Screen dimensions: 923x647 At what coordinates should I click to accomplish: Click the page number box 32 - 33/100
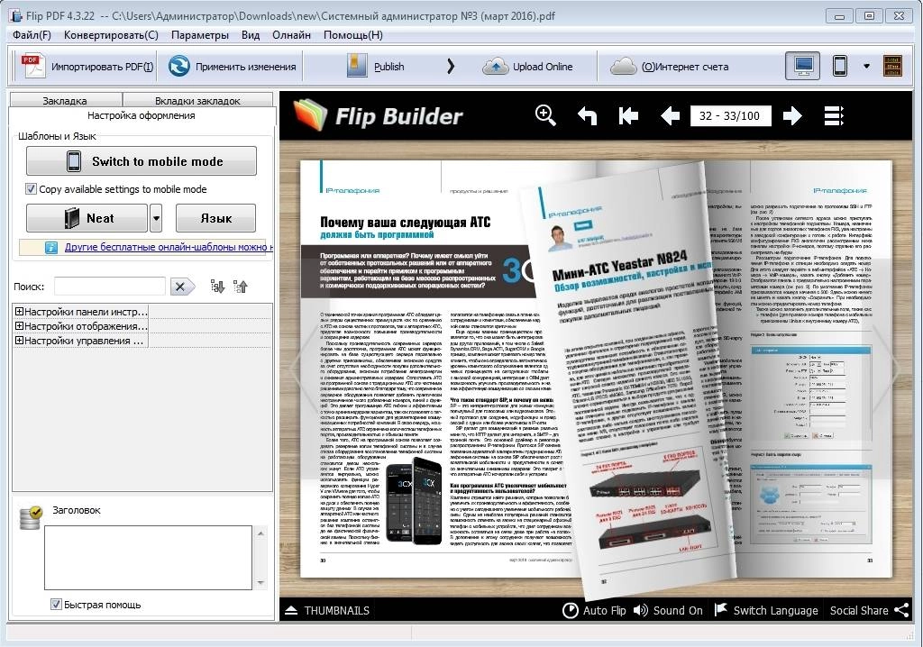coord(730,115)
